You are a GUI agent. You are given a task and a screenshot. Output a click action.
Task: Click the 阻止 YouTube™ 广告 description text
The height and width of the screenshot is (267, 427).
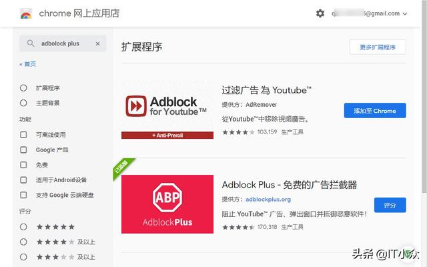(x=294, y=214)
